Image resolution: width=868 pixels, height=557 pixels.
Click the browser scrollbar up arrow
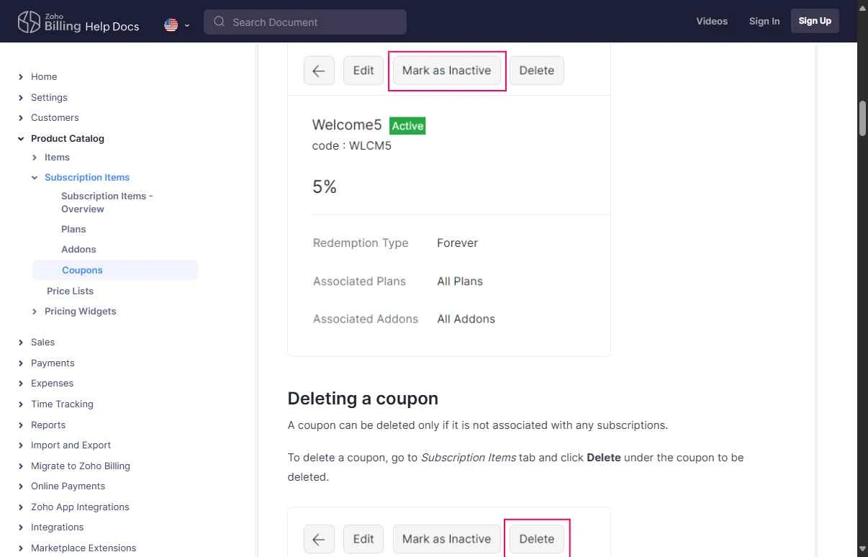pyautogui.click(x=862, y=6)
